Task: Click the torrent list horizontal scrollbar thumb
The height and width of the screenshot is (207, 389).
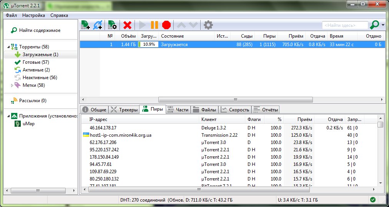Action: pyautogui.click(x=235, y=99)
